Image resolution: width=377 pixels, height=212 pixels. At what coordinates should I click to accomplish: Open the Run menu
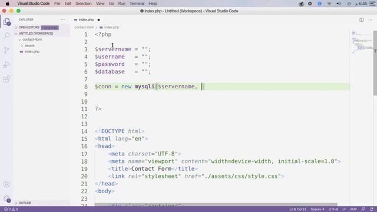click(x=122, y=4)
